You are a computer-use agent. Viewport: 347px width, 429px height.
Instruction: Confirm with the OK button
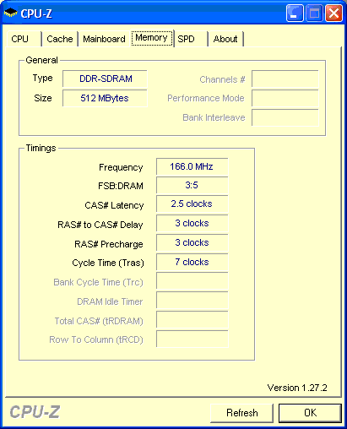(x=310, y=413)
